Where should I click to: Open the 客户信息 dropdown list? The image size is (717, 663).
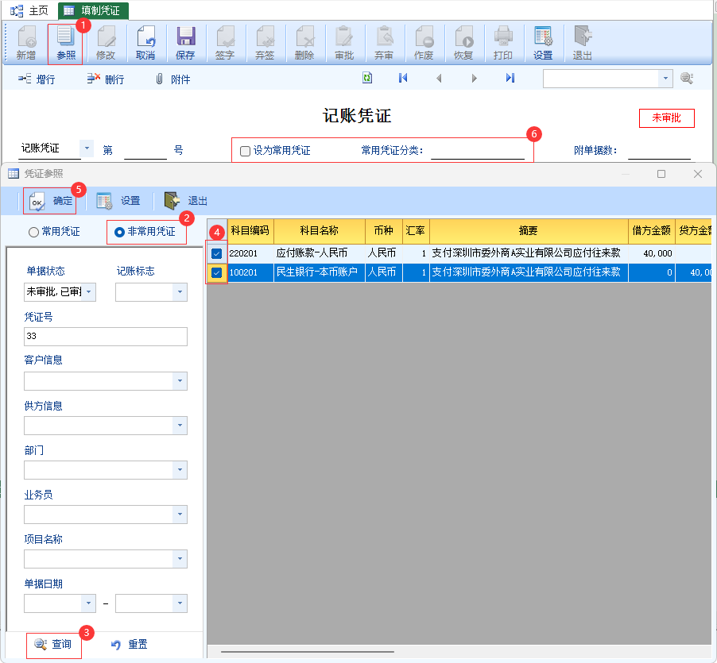pos(180,381)
